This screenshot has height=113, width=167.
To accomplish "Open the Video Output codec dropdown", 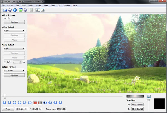I will click(x=14, y=31).
